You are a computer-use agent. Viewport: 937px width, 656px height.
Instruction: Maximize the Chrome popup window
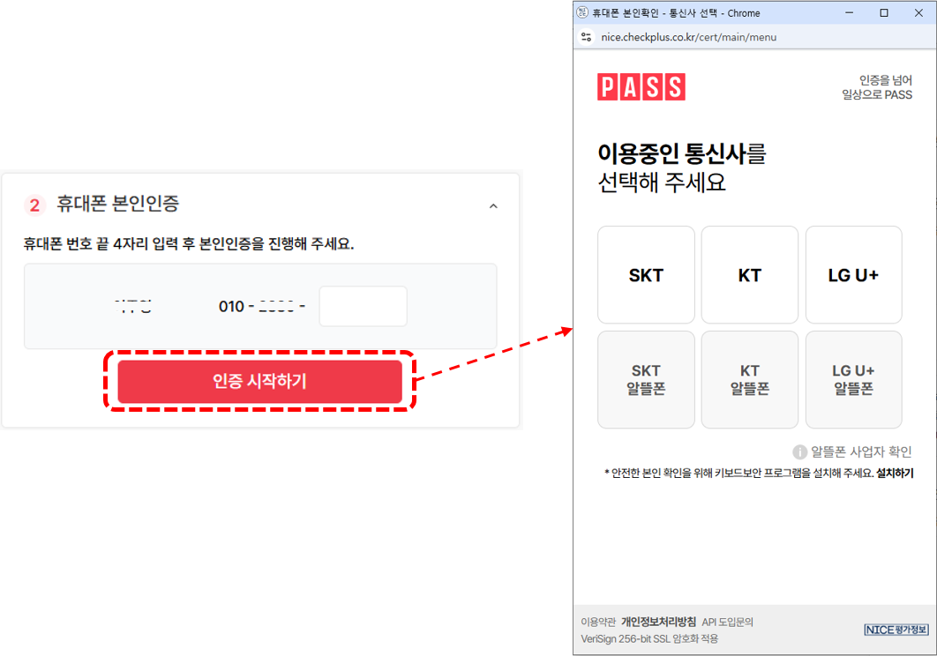coord(884,12)
